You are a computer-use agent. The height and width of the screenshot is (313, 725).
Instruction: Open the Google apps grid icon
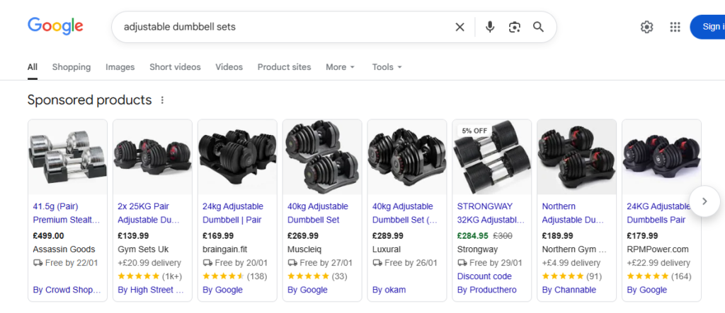[675, 28]
